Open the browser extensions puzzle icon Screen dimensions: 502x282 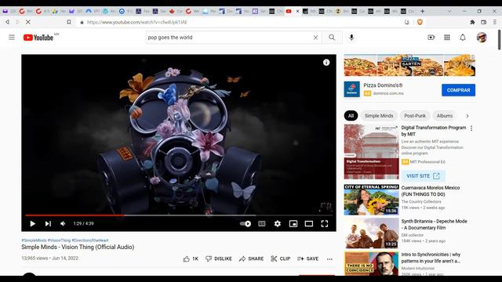pyautogui.click(x=472, y=22)
